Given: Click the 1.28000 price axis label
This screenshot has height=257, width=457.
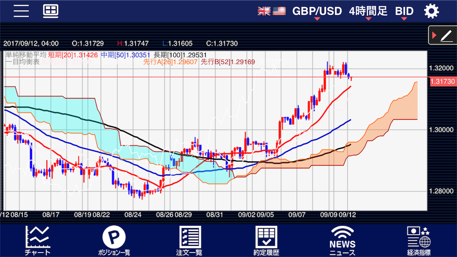Looking at the screenshot, I should (x=441, y=191).
